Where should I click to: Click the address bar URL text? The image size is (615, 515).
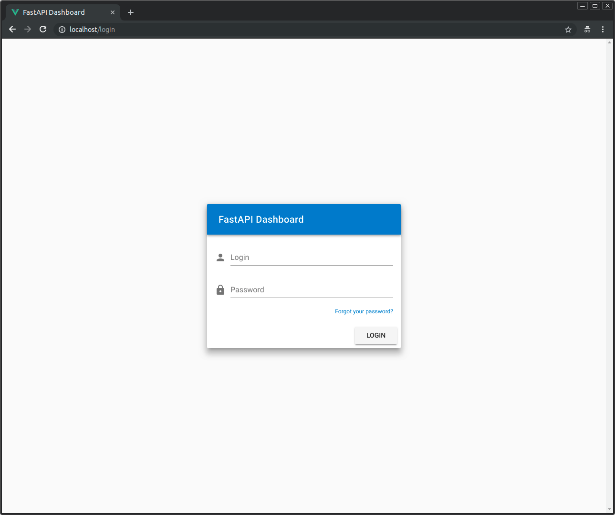pyautogui.click(x=92, y=29)
